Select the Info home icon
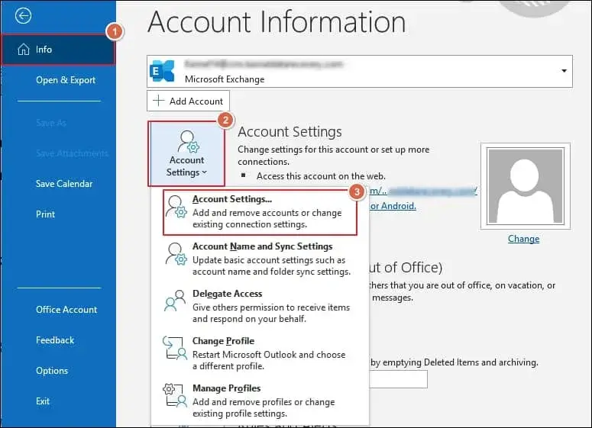 (24, 50)
